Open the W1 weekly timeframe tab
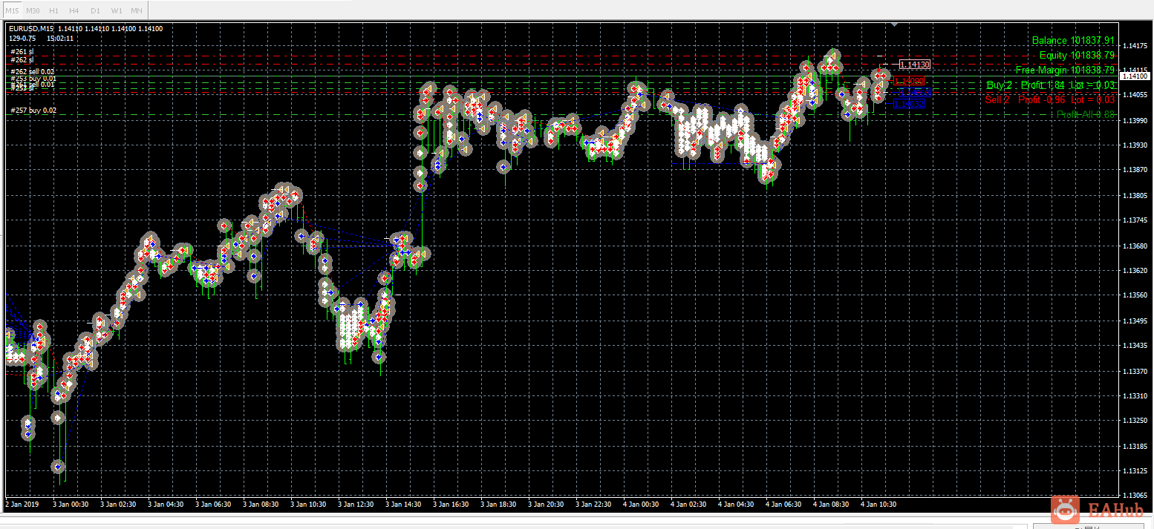 pos(116,10)
